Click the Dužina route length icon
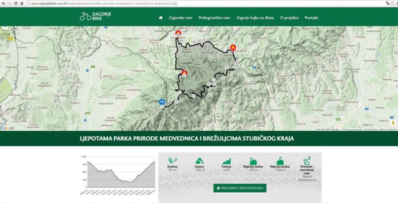The height and width of the screenshot is (203, 398). (172, 161)
